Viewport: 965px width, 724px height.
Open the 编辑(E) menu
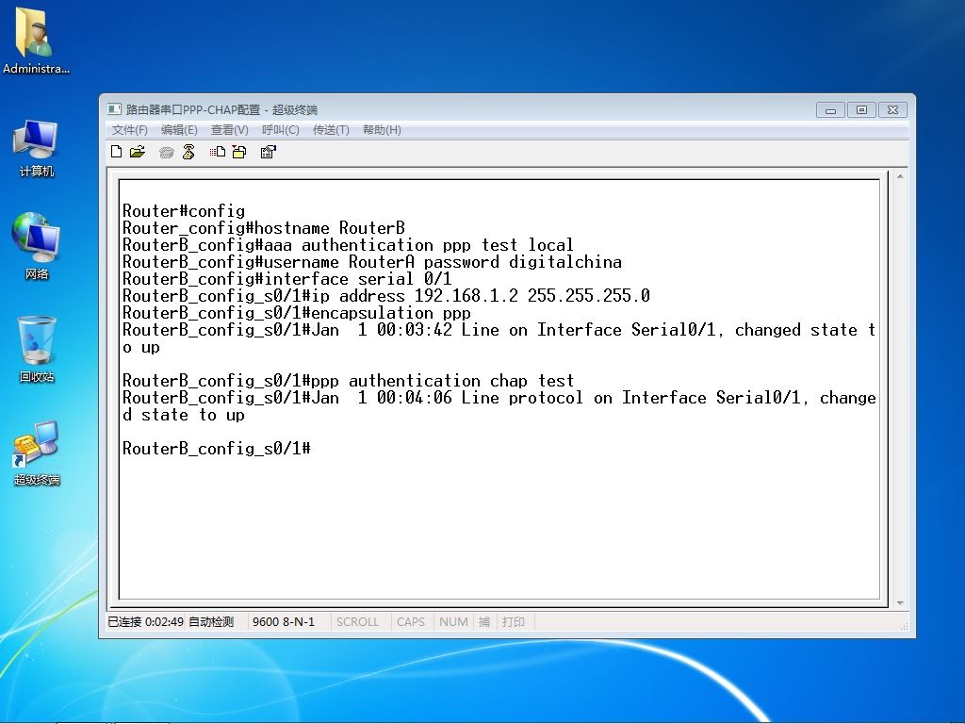click(179, 130)
